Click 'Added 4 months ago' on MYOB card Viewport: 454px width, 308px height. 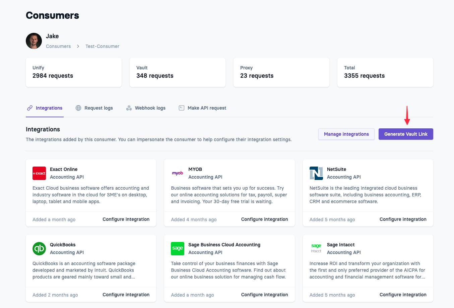coord(194,220)
